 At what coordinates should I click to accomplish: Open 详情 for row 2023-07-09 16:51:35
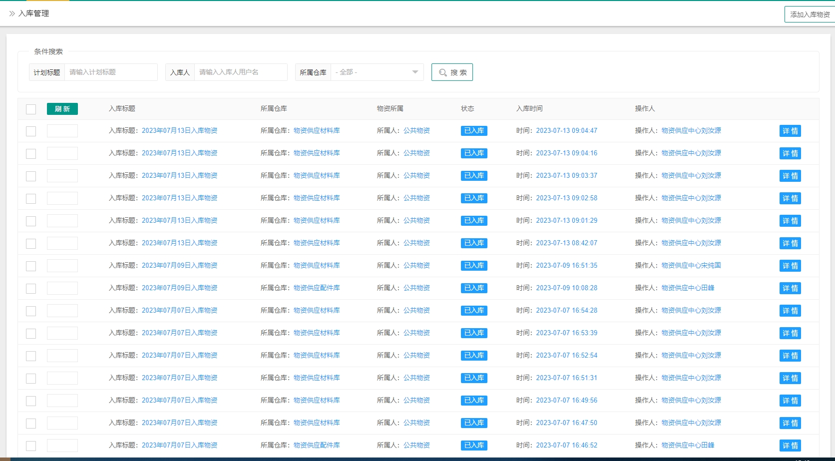(x=790, y=266)
